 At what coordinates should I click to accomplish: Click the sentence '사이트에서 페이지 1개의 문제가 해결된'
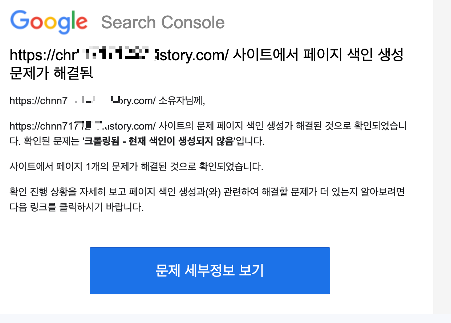[136, 167]
